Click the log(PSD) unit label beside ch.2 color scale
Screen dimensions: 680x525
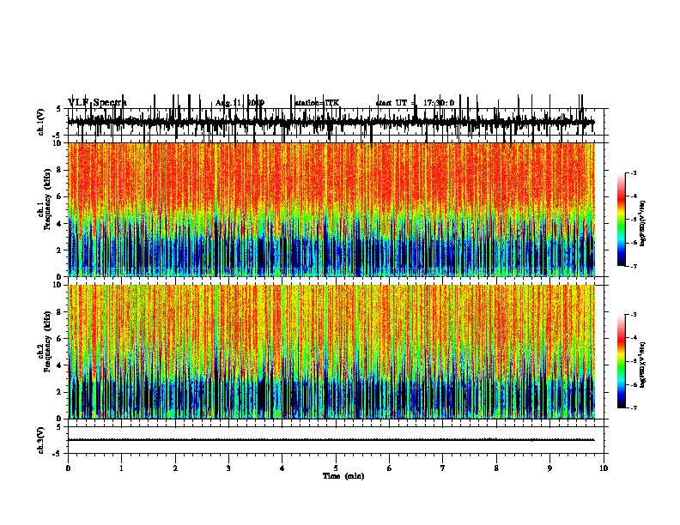click(x=643, y=365)
